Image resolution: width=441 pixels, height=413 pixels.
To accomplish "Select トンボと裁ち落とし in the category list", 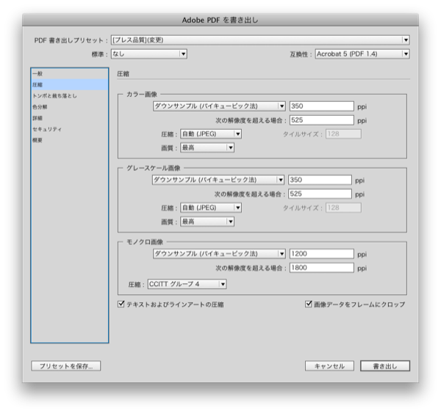I will [70, 96].
